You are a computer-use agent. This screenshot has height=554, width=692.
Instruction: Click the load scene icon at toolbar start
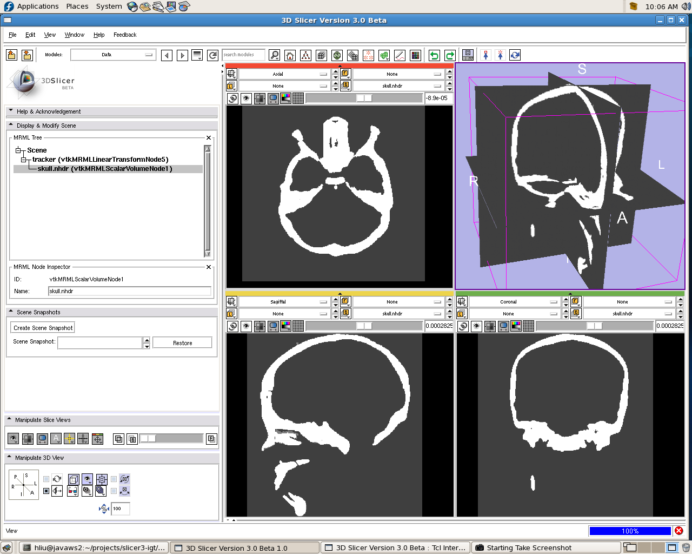12,55
